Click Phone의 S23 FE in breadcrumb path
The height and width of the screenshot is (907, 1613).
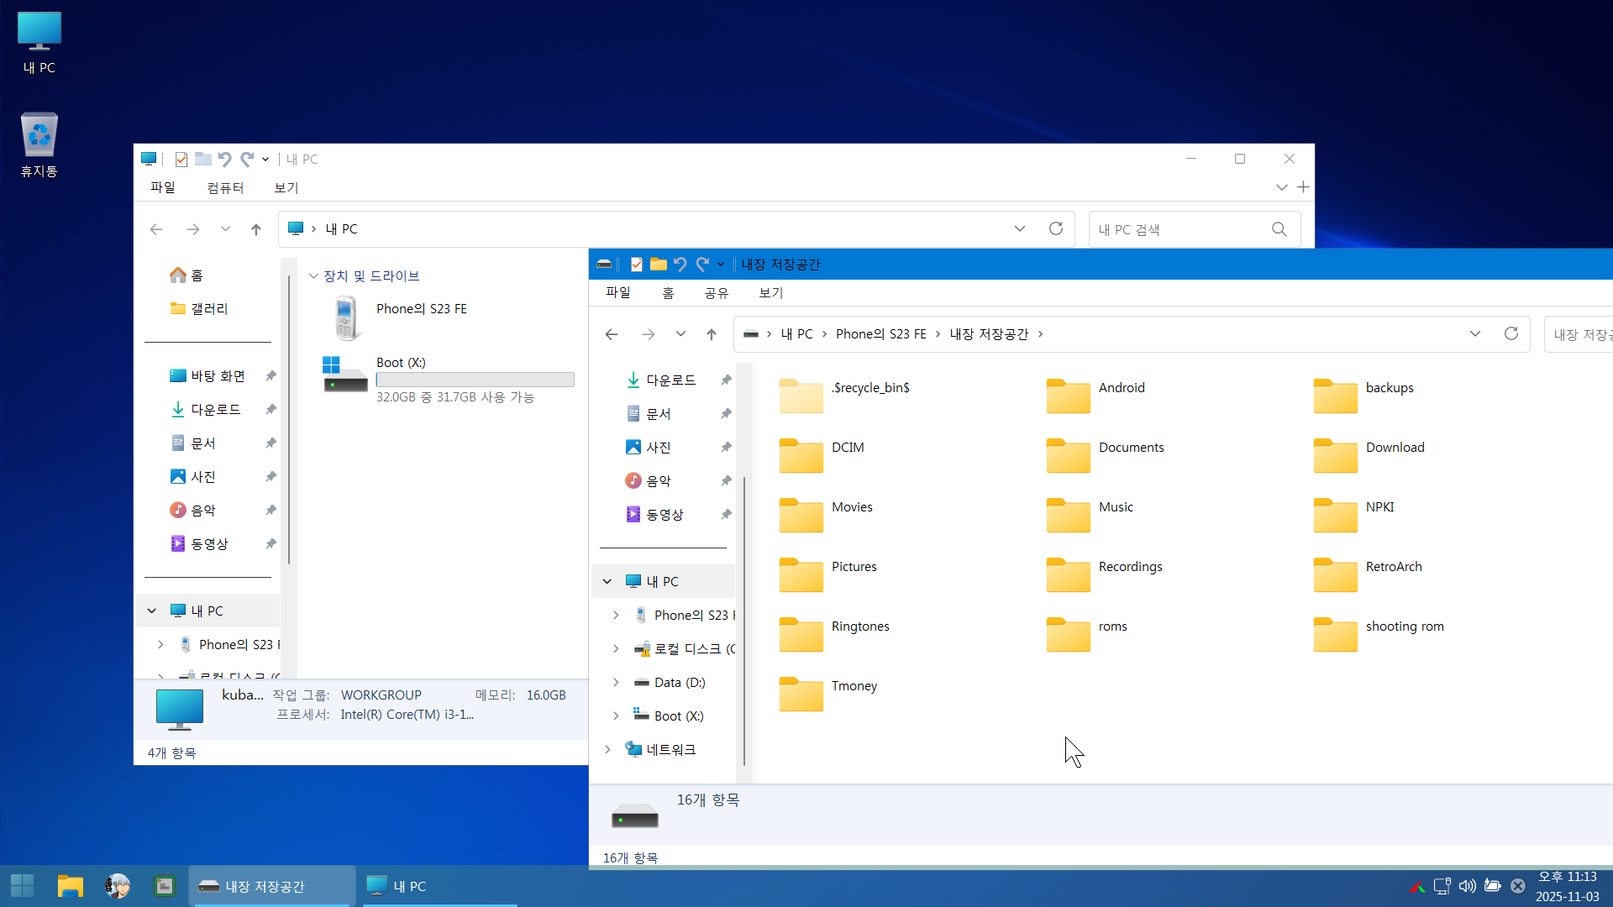[x=880, y=333]
